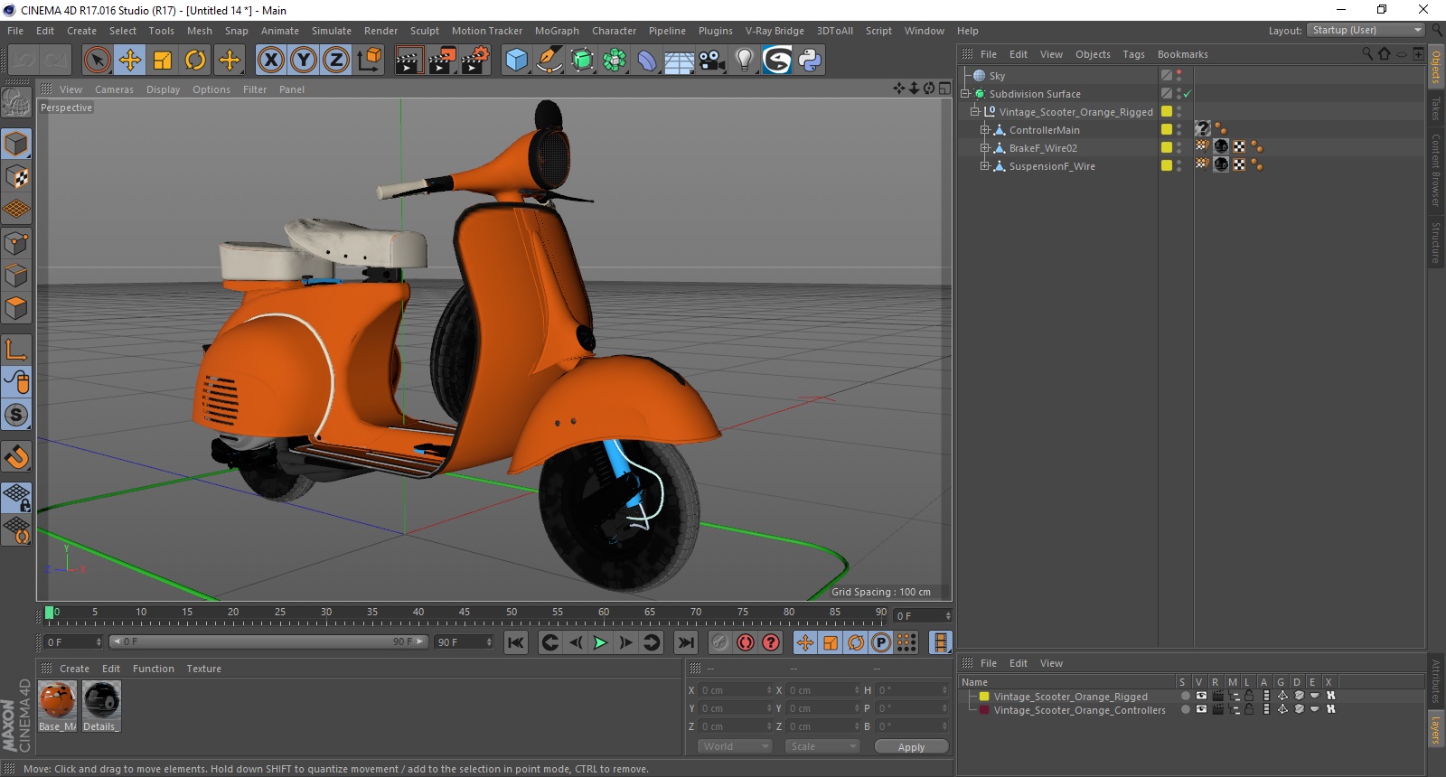The height and width of the screenshot is (777, 1446).
Task: Expand SuspensionF_Wire object tree
Action: [985, 166]
